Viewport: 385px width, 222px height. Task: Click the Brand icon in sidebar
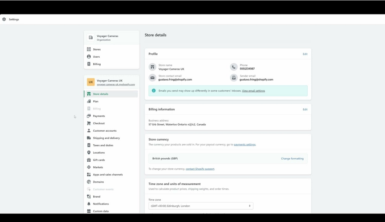pyautogui.click(x=89, y=196)
